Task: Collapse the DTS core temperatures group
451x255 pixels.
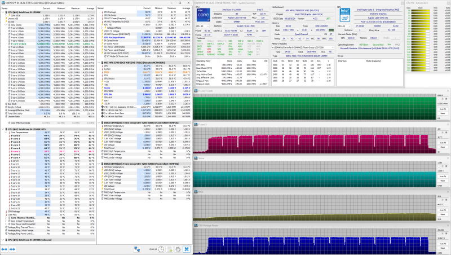Action: click(3, 129)
